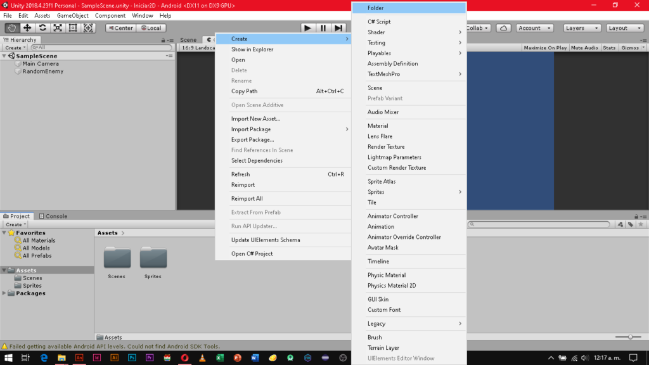Screen dimensions: 649x365
Task: Open the Hierarchy Create dropdown
Action: pos(15,48)
